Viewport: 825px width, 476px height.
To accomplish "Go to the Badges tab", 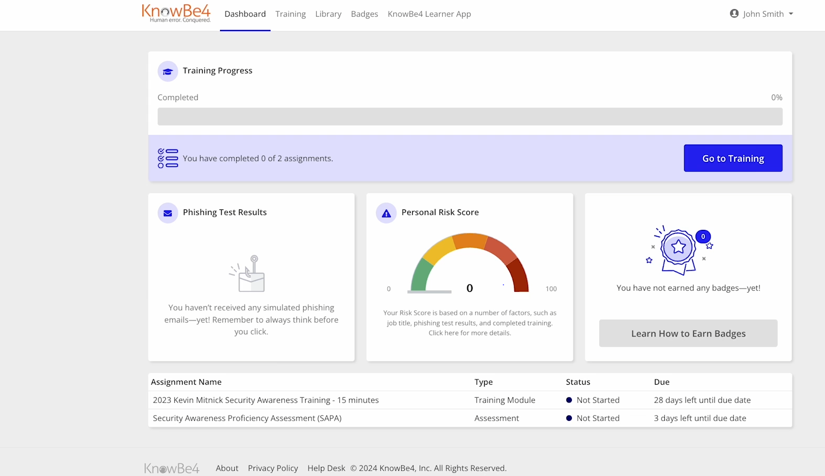I will point(364,14).
